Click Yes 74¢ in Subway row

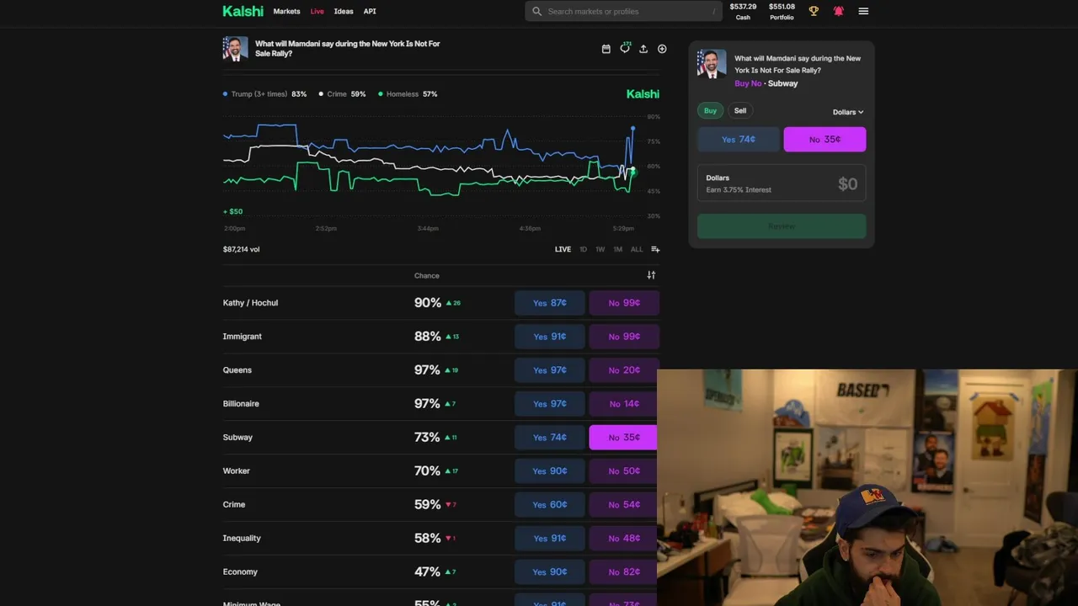click(x=550, y=438)
